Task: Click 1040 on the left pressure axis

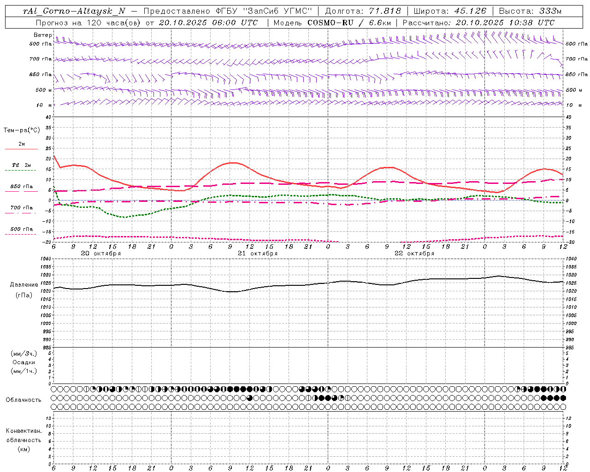Action: 45,259
